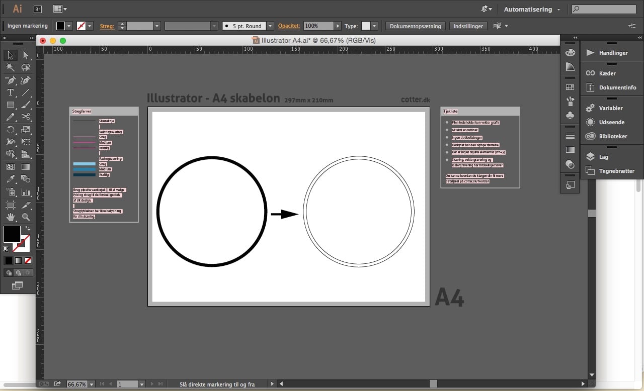Open the Kæder panel
This screenshot has height=391, width=644.
[601, 73]
